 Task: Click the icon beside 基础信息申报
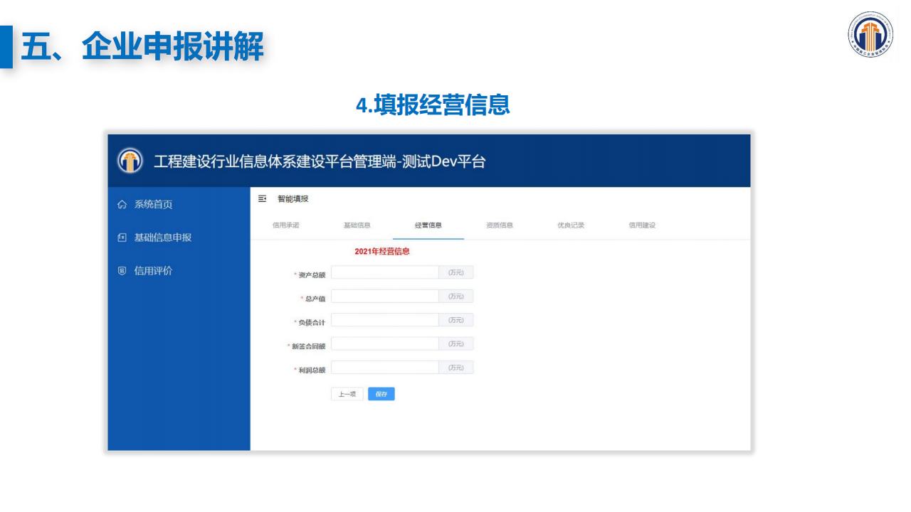(122, 238)
